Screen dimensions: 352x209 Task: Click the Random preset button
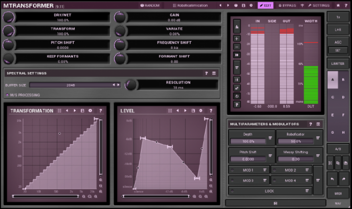pos(150,5)
